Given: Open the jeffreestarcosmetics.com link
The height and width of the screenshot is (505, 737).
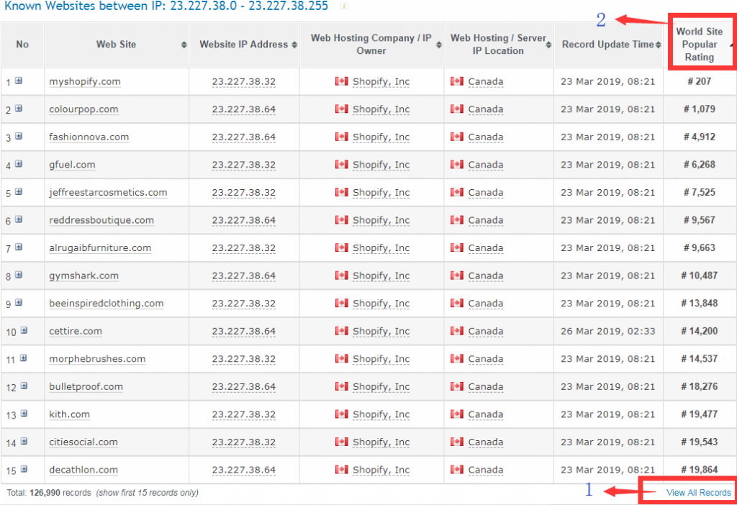Looking at the screenshot, I should [x=108, y=192].
